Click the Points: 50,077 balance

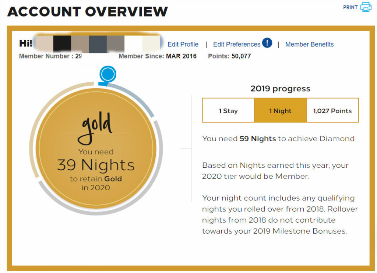pos(229,56)
